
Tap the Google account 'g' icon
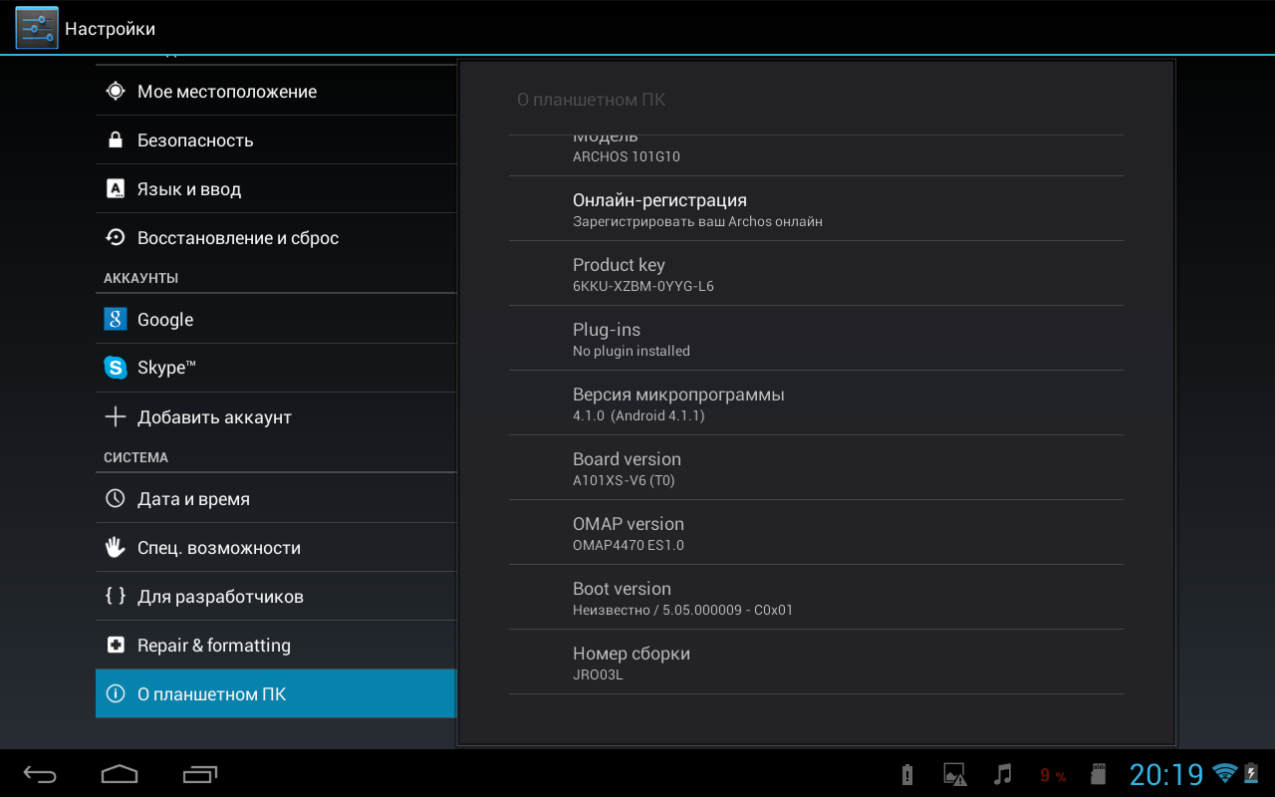(x=116, y=319)
